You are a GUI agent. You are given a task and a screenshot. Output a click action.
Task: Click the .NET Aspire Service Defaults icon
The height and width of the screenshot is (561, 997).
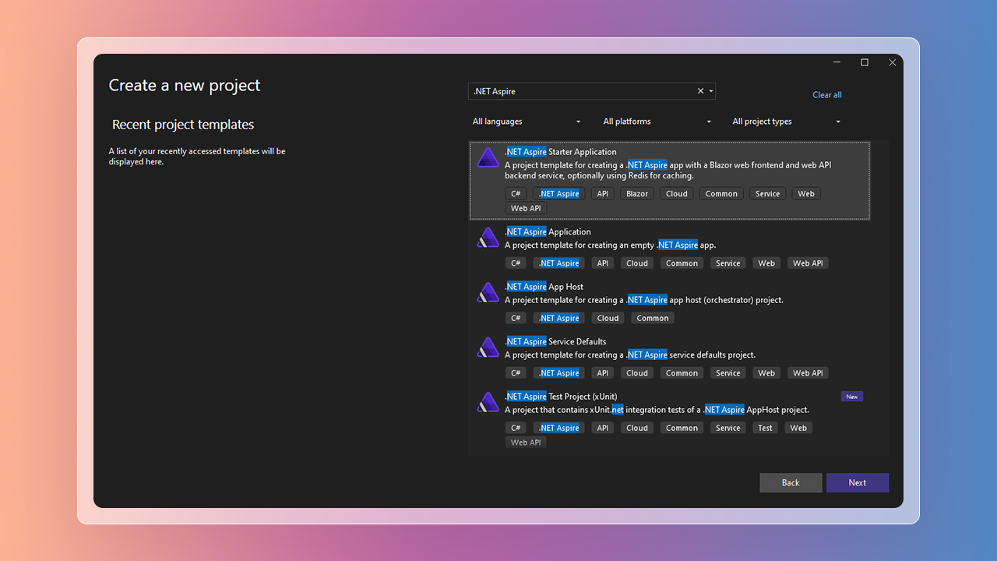[x=488, y=348]
